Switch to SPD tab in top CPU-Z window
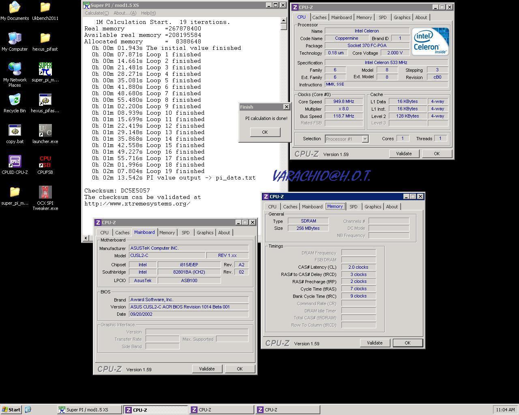Image resolution: width=519 pixels, height=415 pixels. tap(382, 17)
